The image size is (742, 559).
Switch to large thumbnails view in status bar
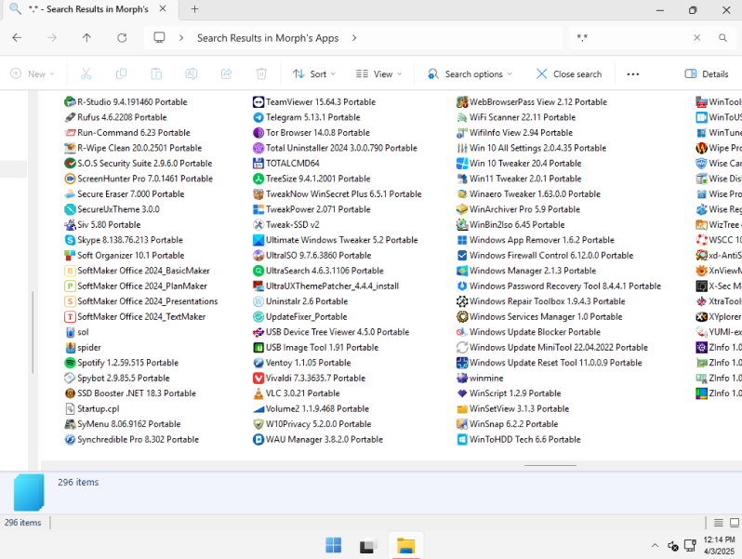[735, 523]
